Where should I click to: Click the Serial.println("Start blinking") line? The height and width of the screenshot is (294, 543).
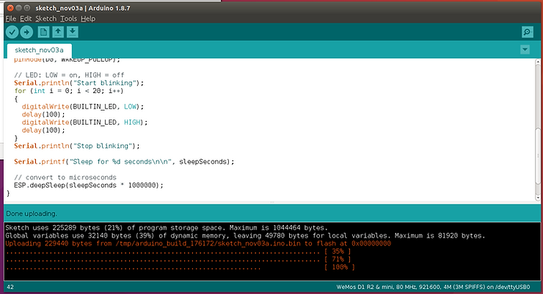(x=79, y=83)
